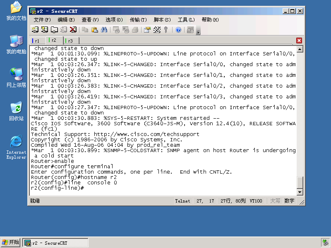Click the SecureCRT window system menu icon

(33, 11)
